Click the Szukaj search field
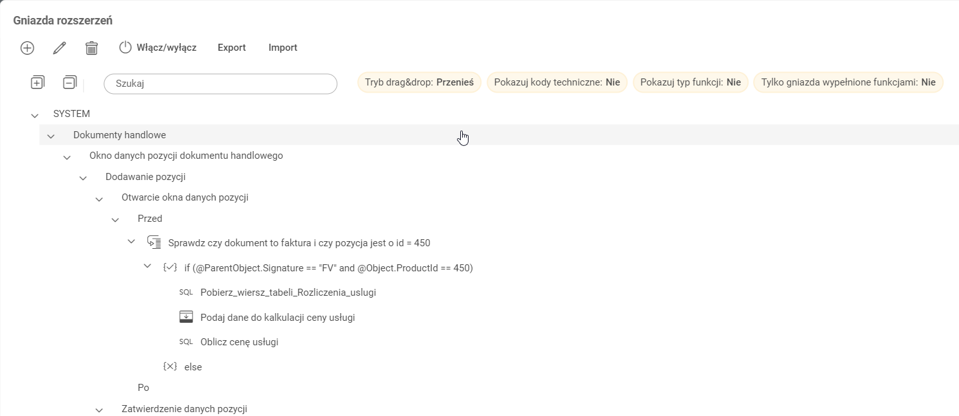 coord(220,84)
